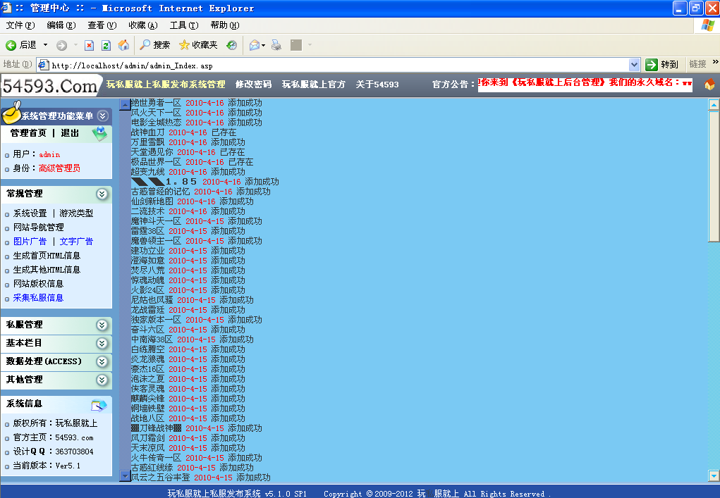This screenshot has width=720, height=498.
Task: Click the History icon in toolbar
Action: pyautogui.click(x=231, y=45)
